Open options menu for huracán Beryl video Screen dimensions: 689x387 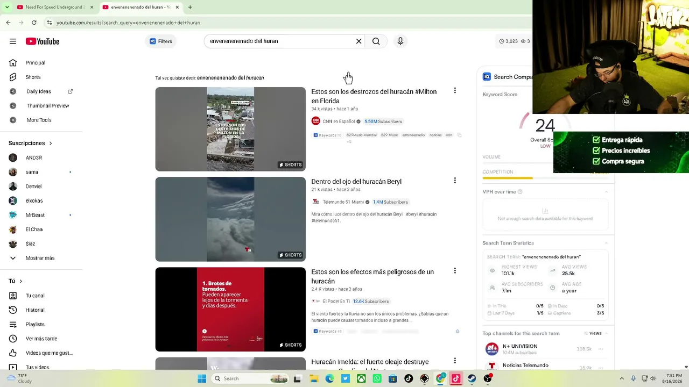455,181
